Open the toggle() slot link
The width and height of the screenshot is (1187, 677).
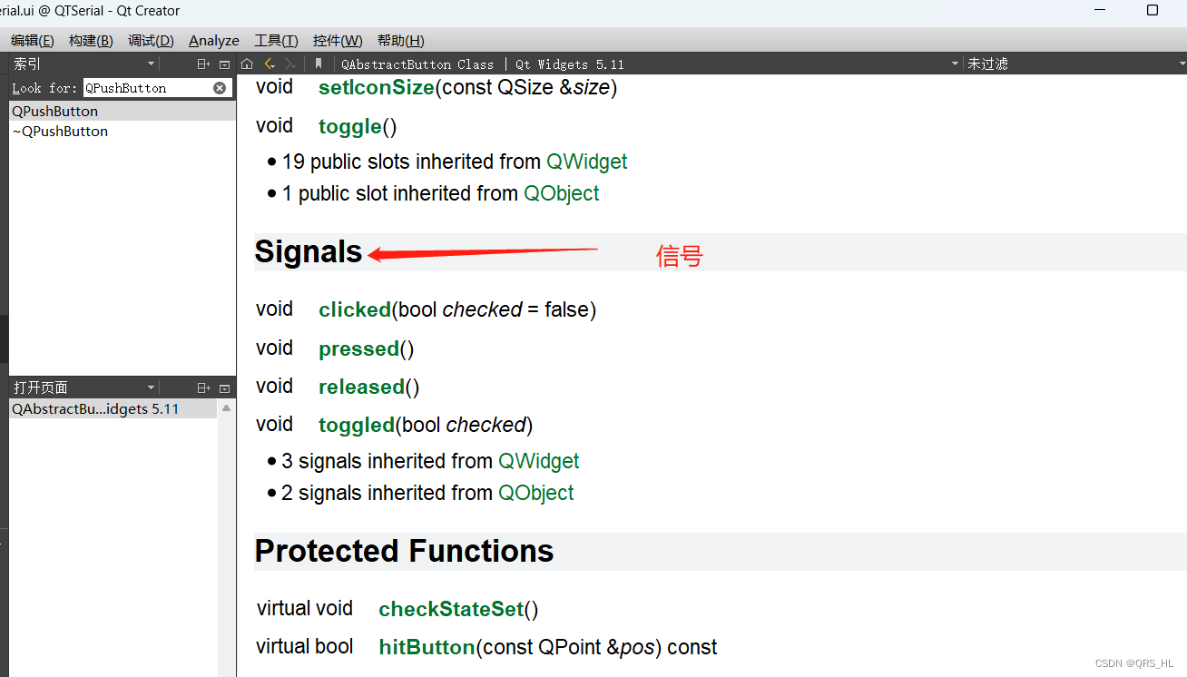[x=350, y=126]
